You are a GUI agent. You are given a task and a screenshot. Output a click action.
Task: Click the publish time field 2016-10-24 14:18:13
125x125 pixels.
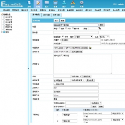(x=62, y=52)
